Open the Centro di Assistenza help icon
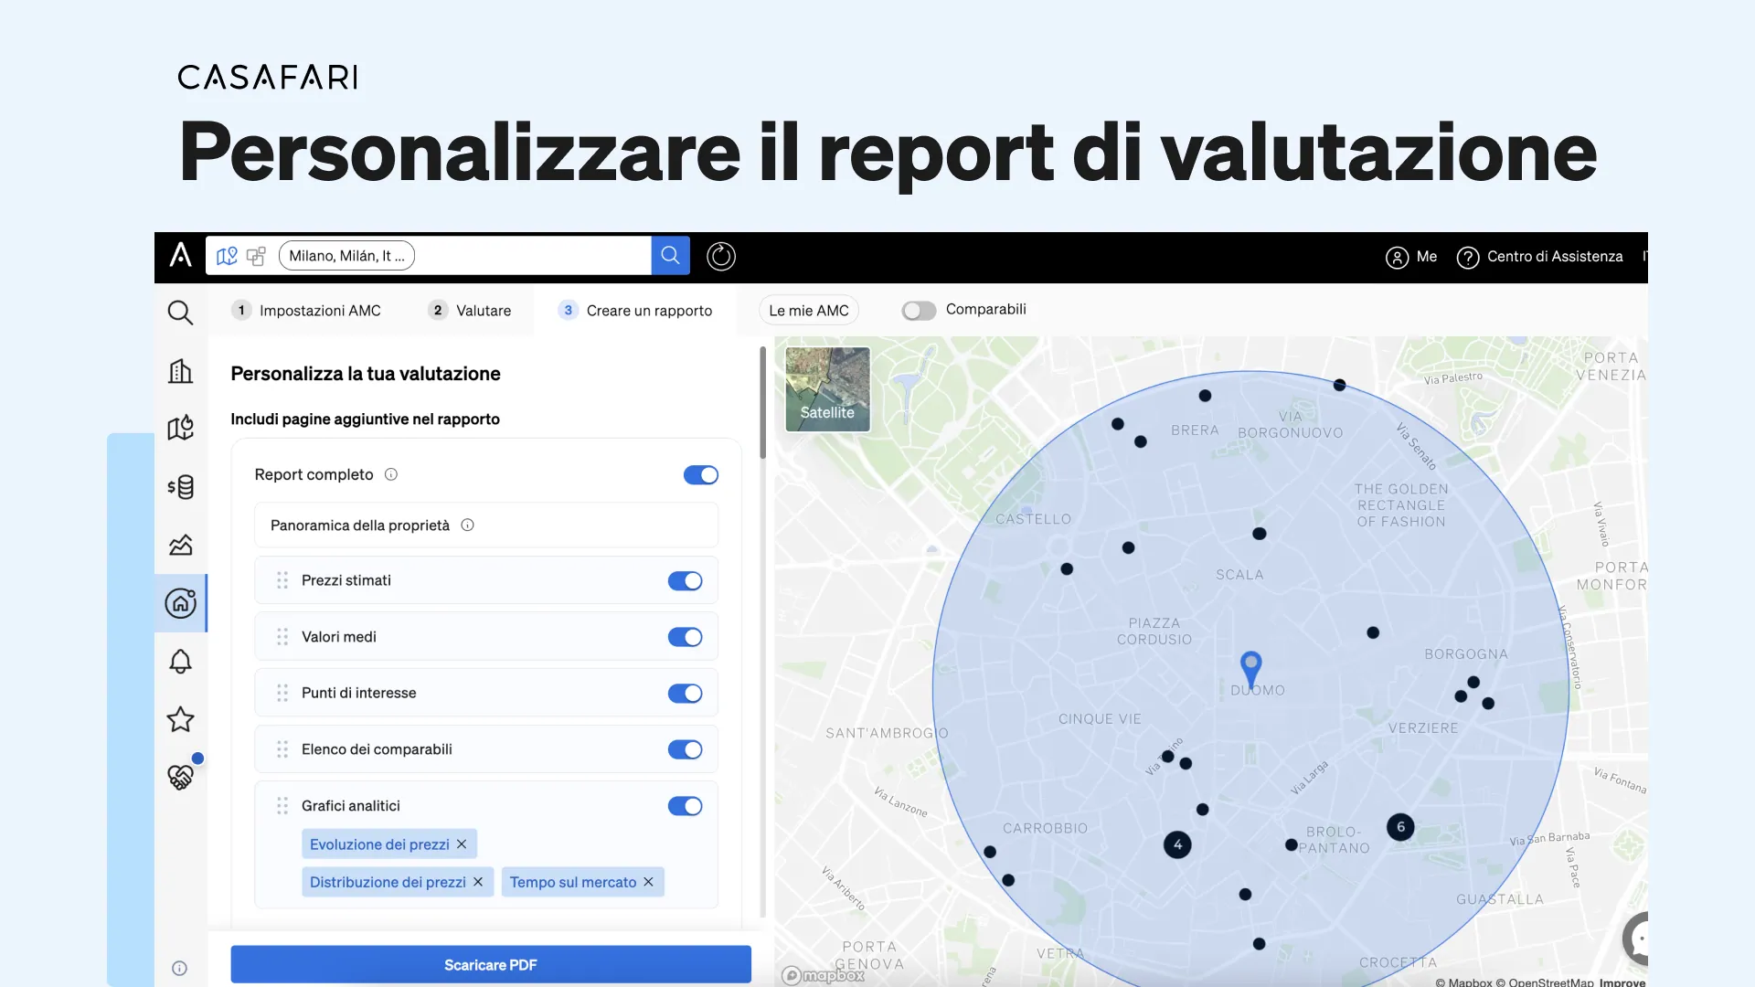1755x987 pixels. tap(1468, 258)
